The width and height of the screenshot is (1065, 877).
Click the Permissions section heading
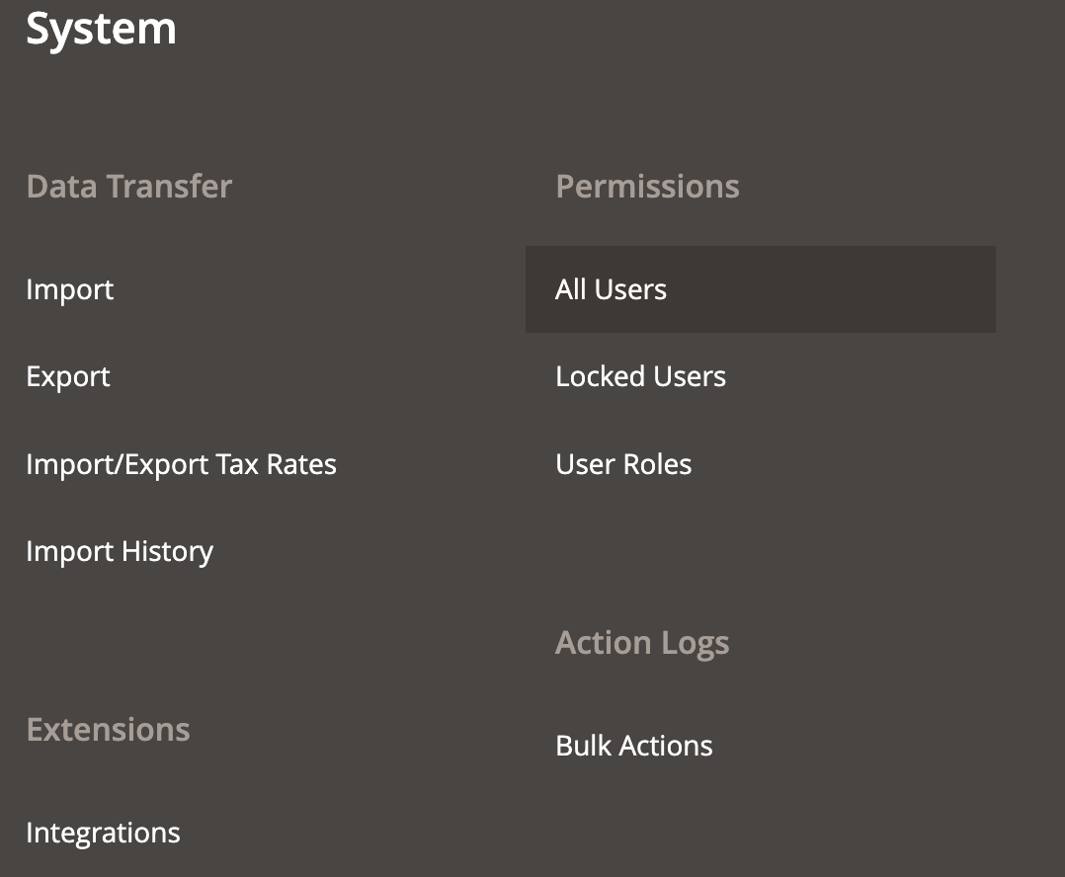point(647,186)
